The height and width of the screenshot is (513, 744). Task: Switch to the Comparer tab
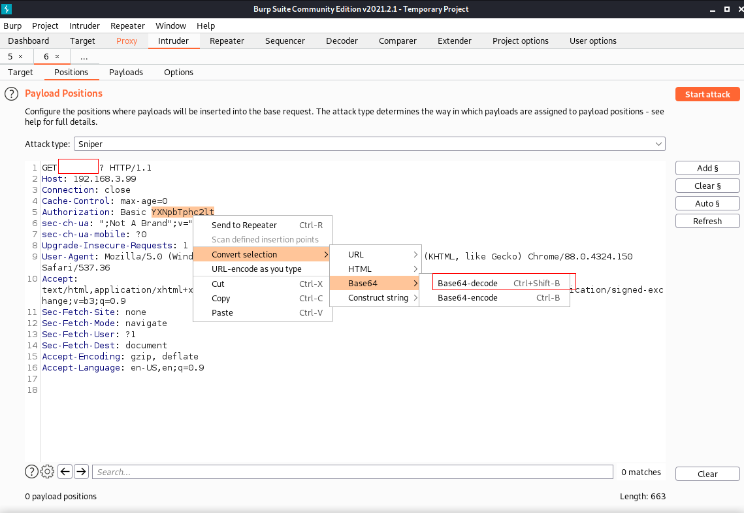coord(398,41)
